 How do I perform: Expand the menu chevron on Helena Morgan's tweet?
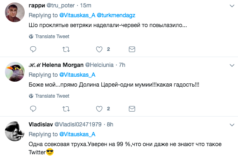(x=232, y=65)
